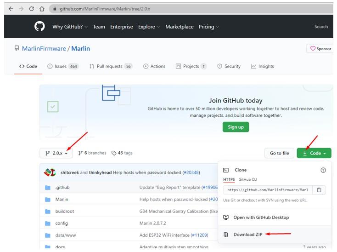The width and height of the screenshot is (337, 252).
Task: Open Marlin 2.0.7.2 commit message
Action: click(x=152, y=223)
